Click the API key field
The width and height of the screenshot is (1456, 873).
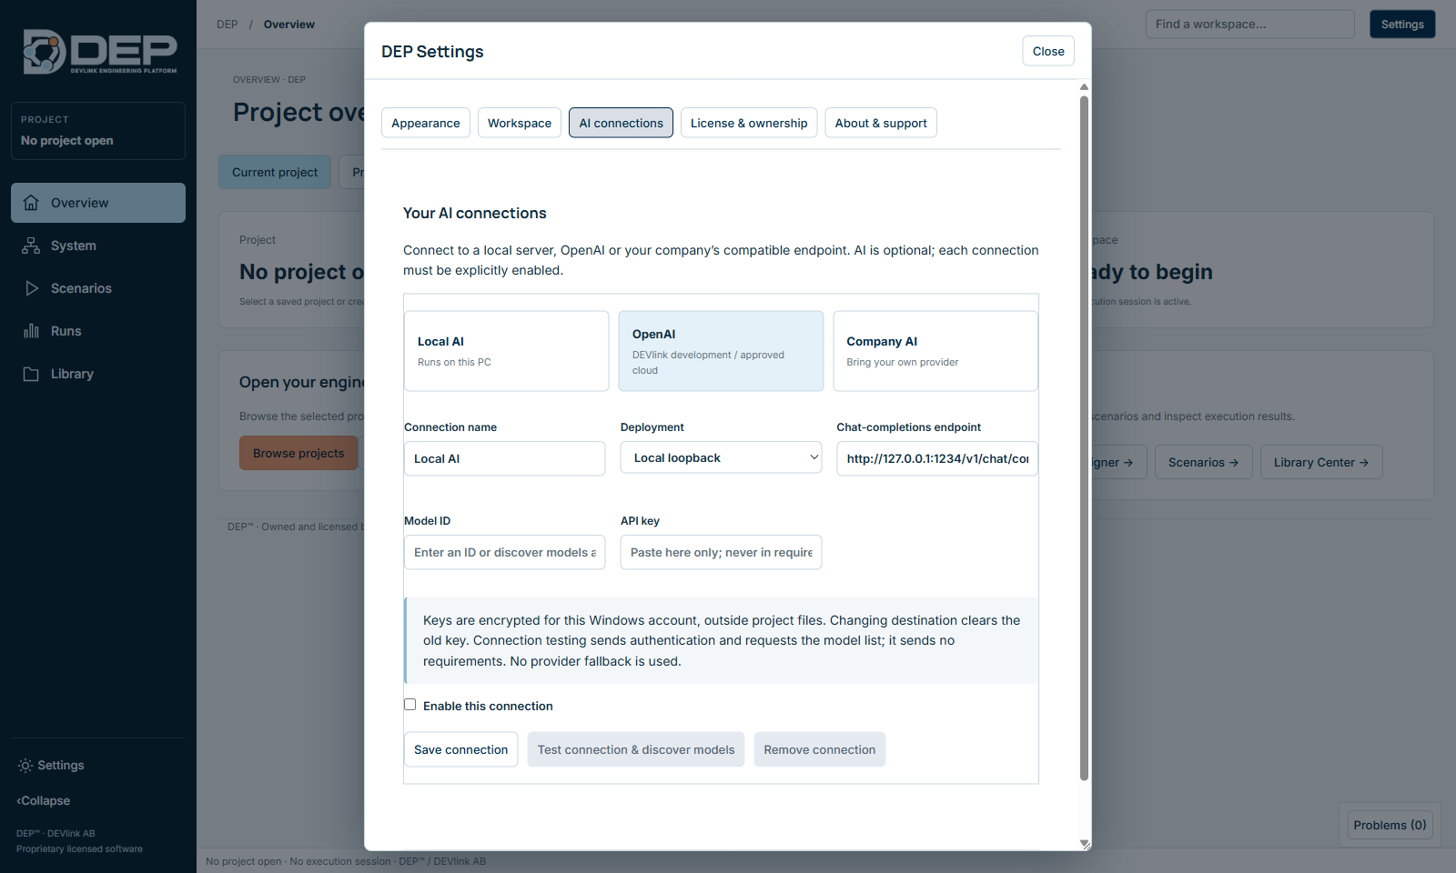tap(721, 552)
